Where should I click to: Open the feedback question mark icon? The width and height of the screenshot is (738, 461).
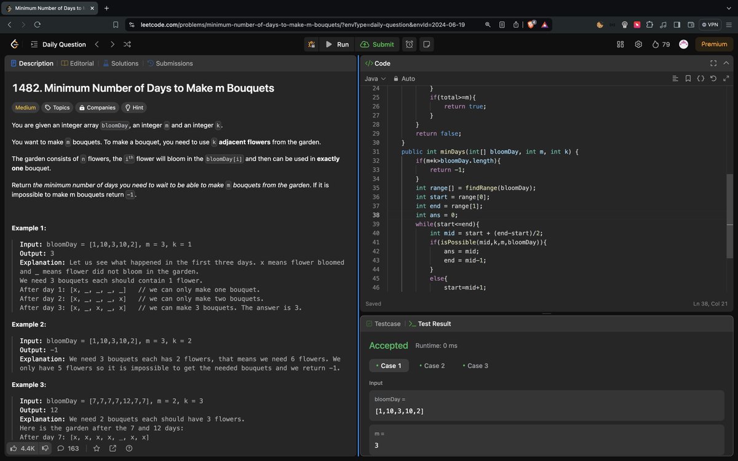point(129,448)
